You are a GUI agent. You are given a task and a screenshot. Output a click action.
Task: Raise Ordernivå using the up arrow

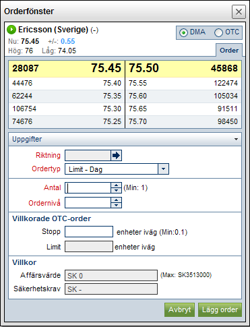click(116, 200)
